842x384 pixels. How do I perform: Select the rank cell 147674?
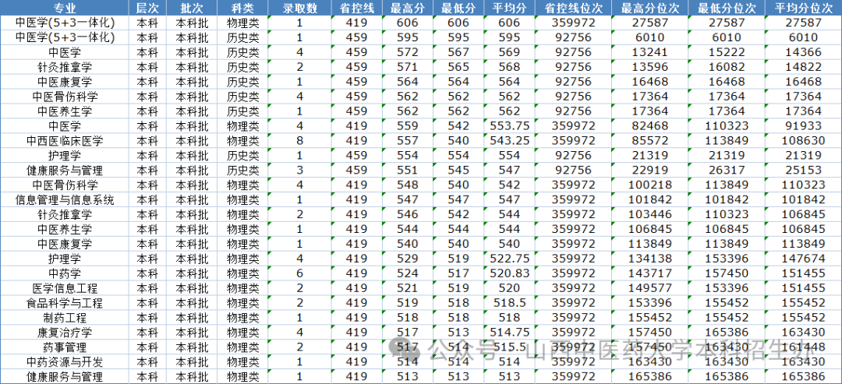[803, 259]
